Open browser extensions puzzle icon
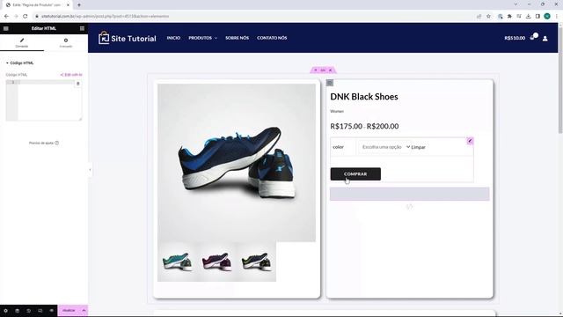Screen dimensions: 563x317 [509, 16]
